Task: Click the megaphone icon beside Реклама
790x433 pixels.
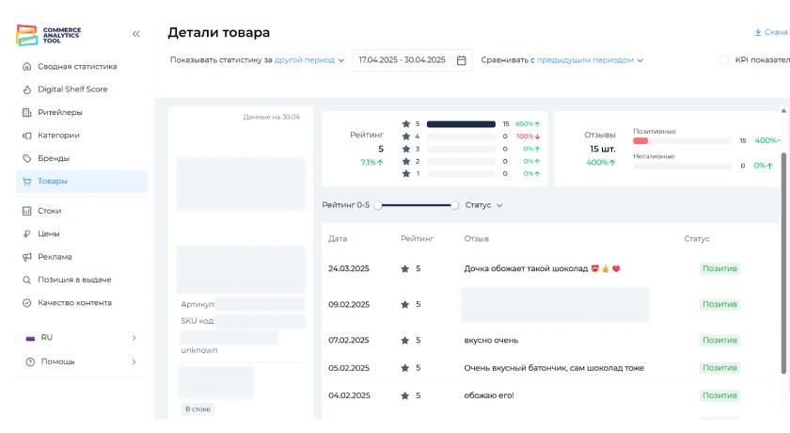Action: [26, 257]
